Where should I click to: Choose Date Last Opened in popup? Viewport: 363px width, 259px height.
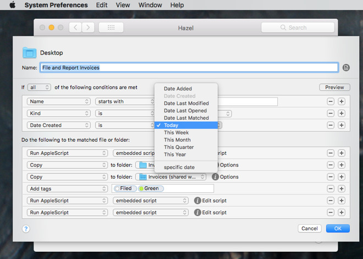(x=186, y=111)
